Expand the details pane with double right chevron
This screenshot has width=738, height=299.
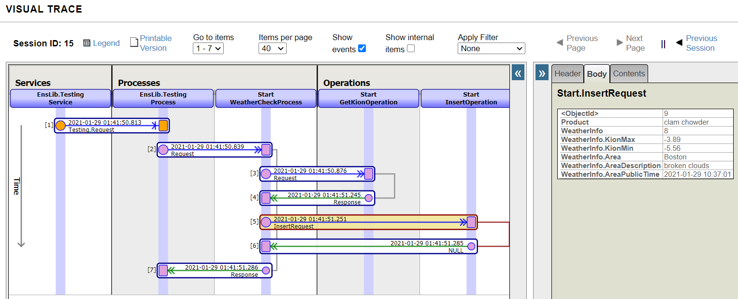tap(542, 73)
